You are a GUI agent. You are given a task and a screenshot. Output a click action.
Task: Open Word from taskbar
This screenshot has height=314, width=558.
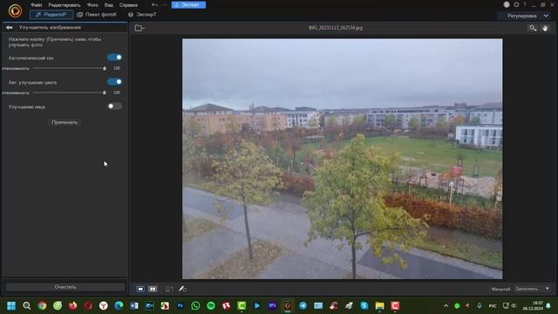(134, 306)
